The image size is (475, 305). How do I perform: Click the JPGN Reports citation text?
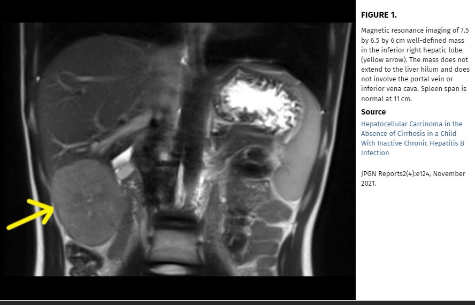[x=413, y=179]
